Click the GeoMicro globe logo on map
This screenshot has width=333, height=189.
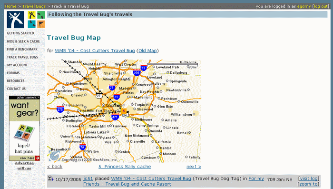pos(54,156)
